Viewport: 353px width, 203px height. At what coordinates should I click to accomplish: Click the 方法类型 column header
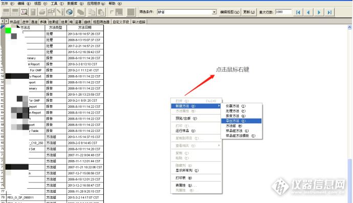pos(56,28)
